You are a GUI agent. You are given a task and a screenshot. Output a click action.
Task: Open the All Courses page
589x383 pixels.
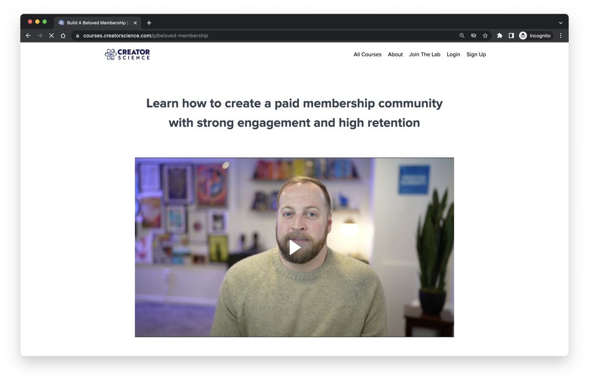coord(367,54)
